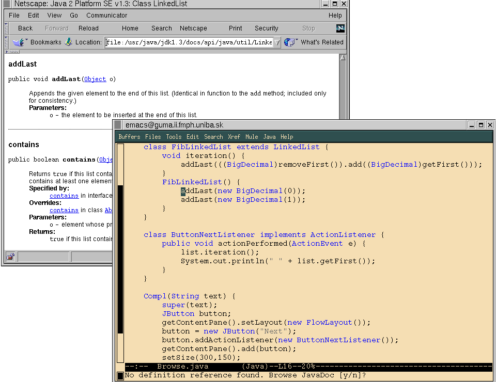Click the What's Related icon

(x=290, y=42)
